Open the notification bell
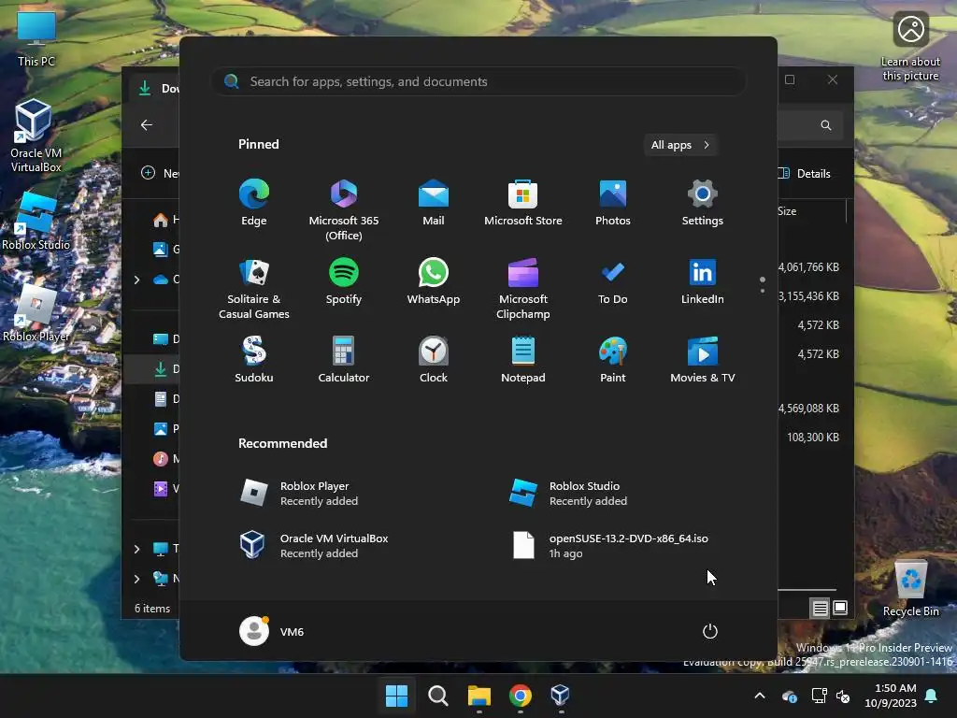This screenshot has width=957, height=718. pos(932,696)
